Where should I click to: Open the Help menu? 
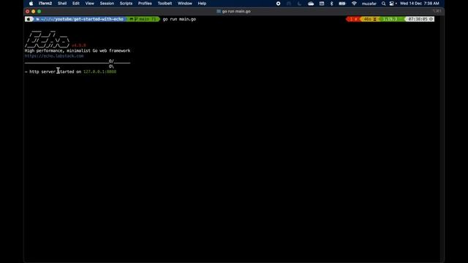[x=202, y=4]
